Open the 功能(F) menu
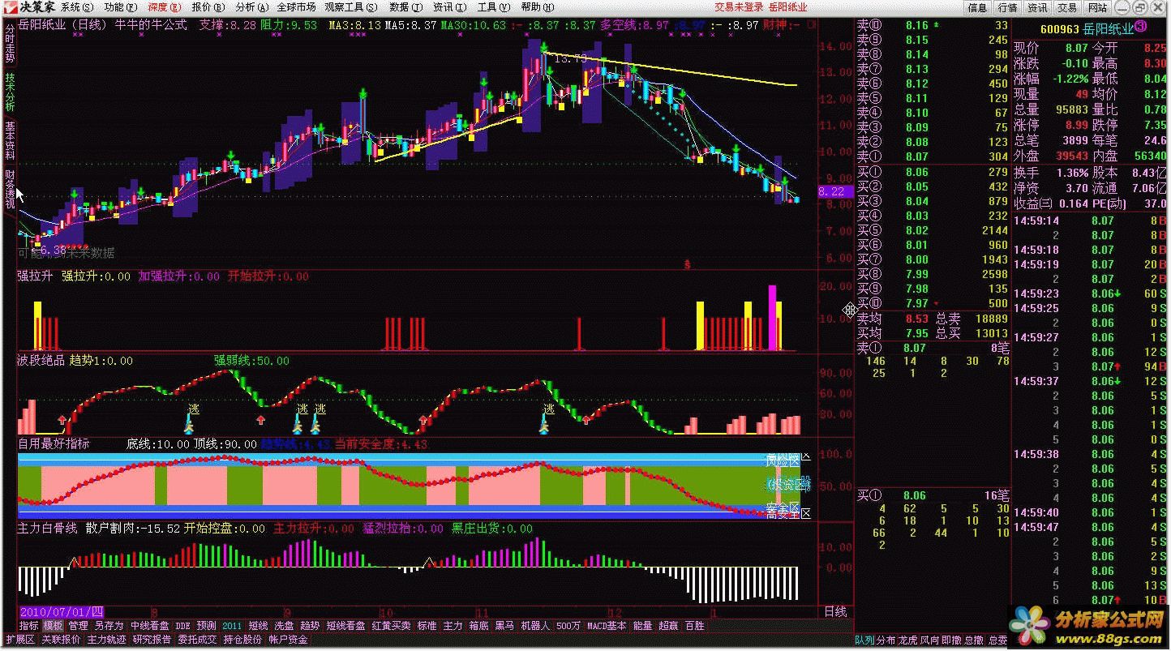The image size is (1171, 651). [120, 7]
